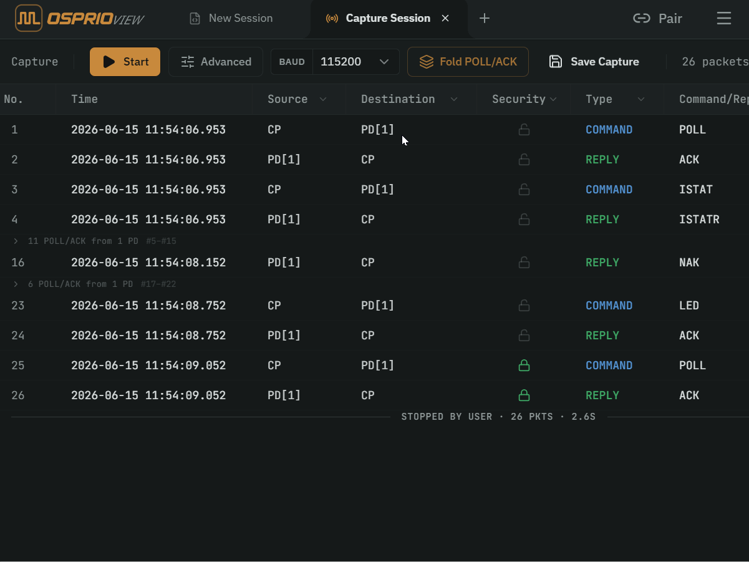Click POLL command in packet 25
The image size is (749, 562).
tap(692, 366)
